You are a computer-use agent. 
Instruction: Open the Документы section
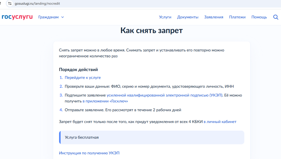(x=188, y=17)
